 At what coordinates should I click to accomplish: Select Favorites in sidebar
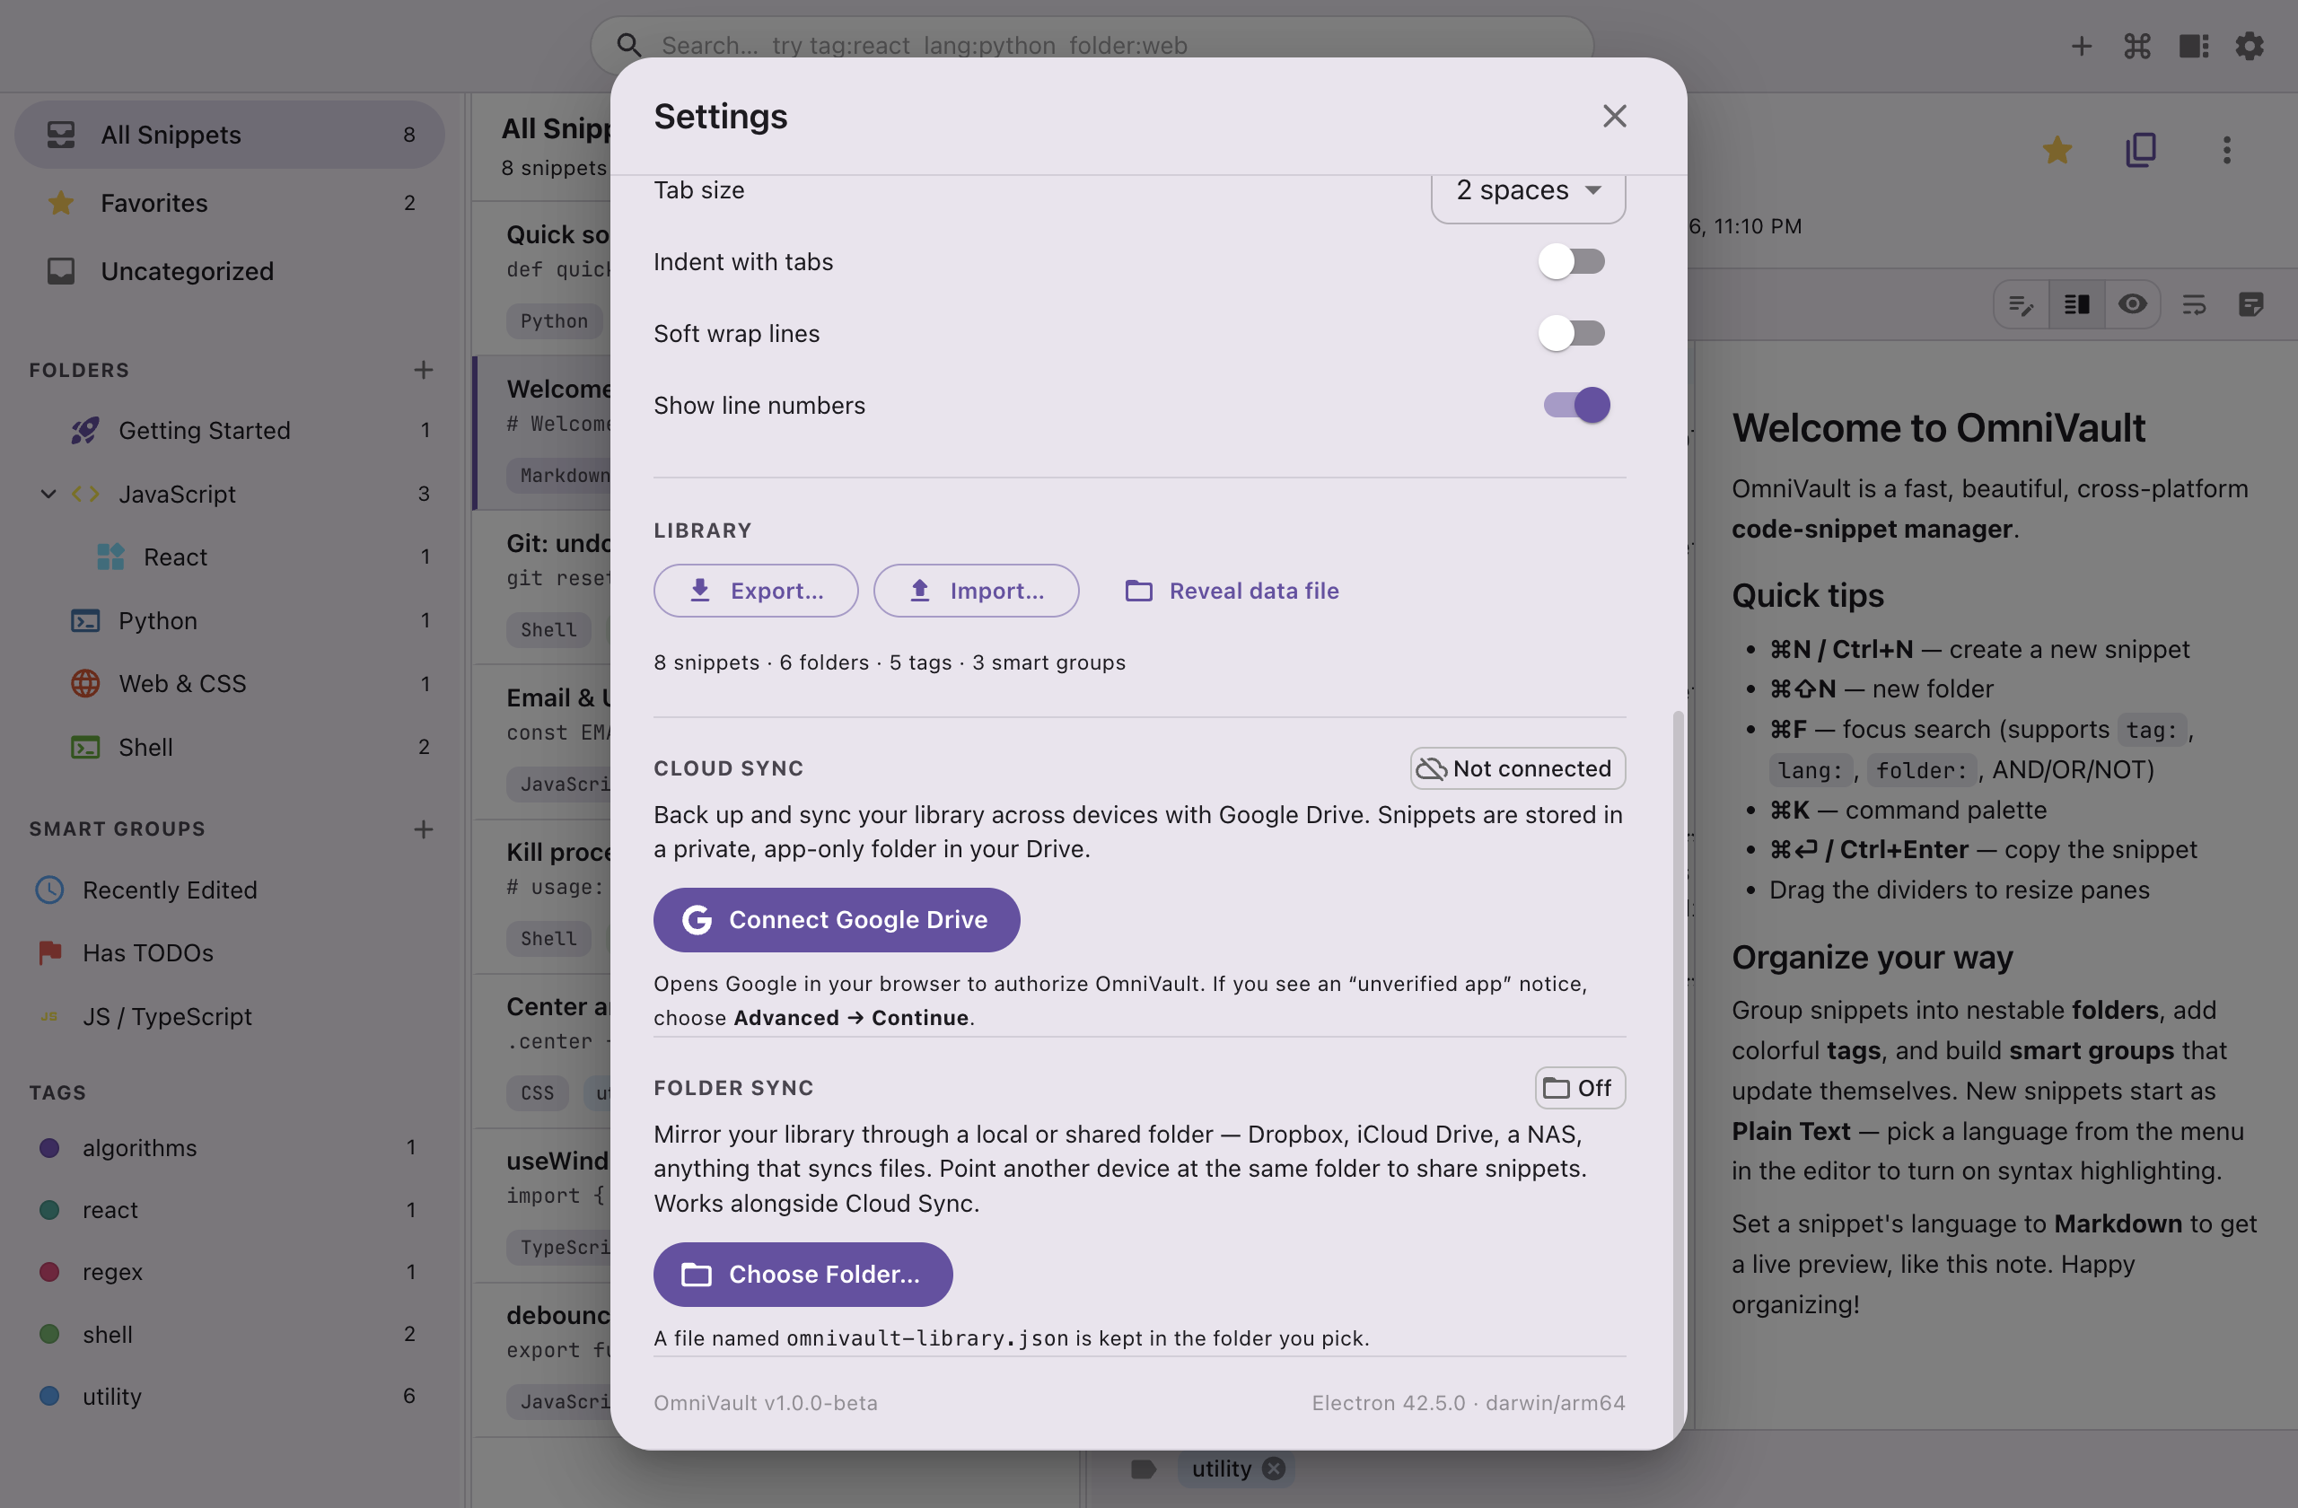coord(229,203)
